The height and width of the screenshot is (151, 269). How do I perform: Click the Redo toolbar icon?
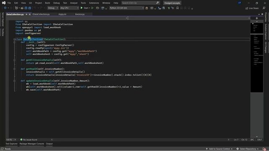coord(41,8)
